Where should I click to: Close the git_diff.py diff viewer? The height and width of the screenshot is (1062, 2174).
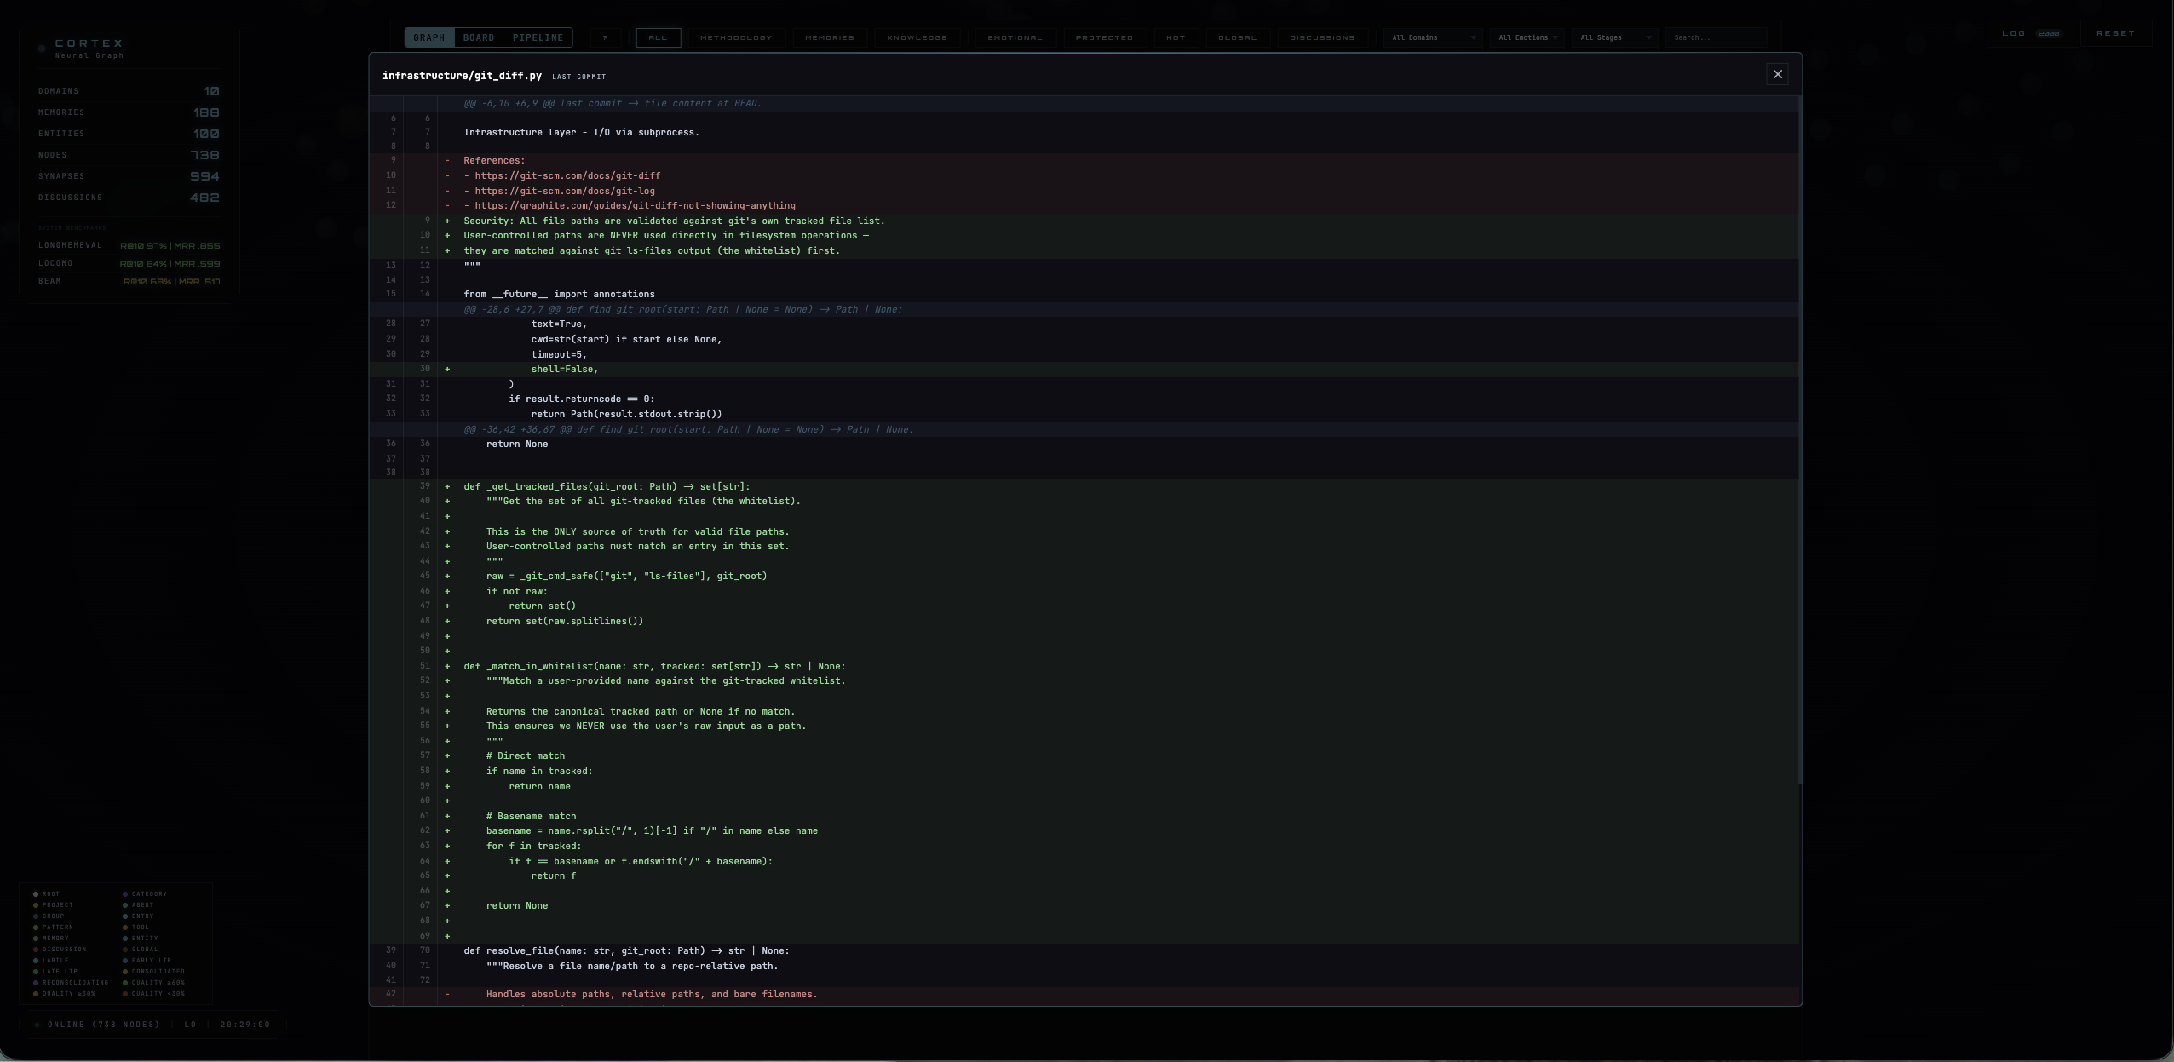click(1777, 75)
